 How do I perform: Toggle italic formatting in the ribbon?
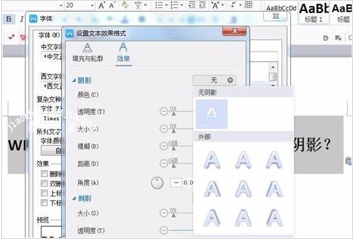21,19
